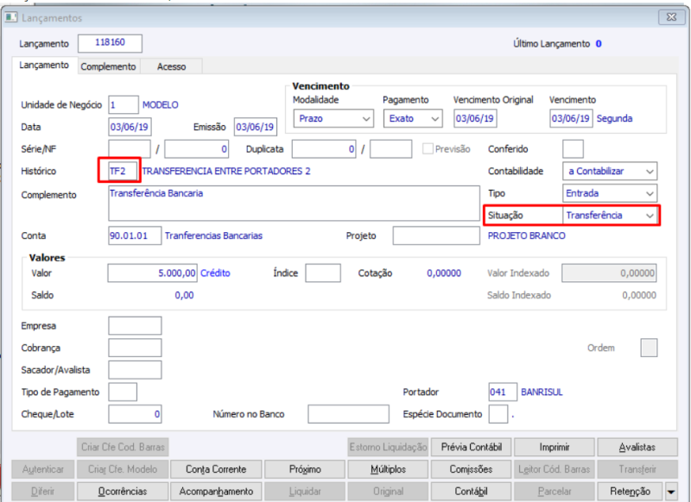Click the Lançamento number field 118160
This screenshot has height=502, width=691.
[111, 43]
